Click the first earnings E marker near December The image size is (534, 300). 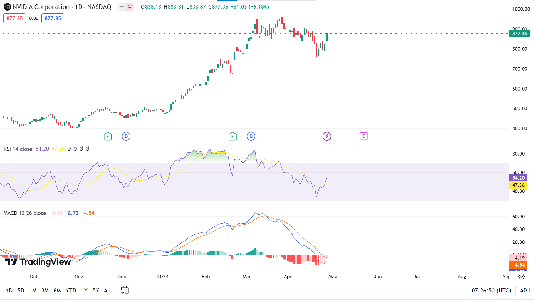[108, 136]
